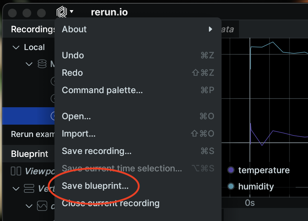Click the time series plot view icon

(x=42, y=206)
